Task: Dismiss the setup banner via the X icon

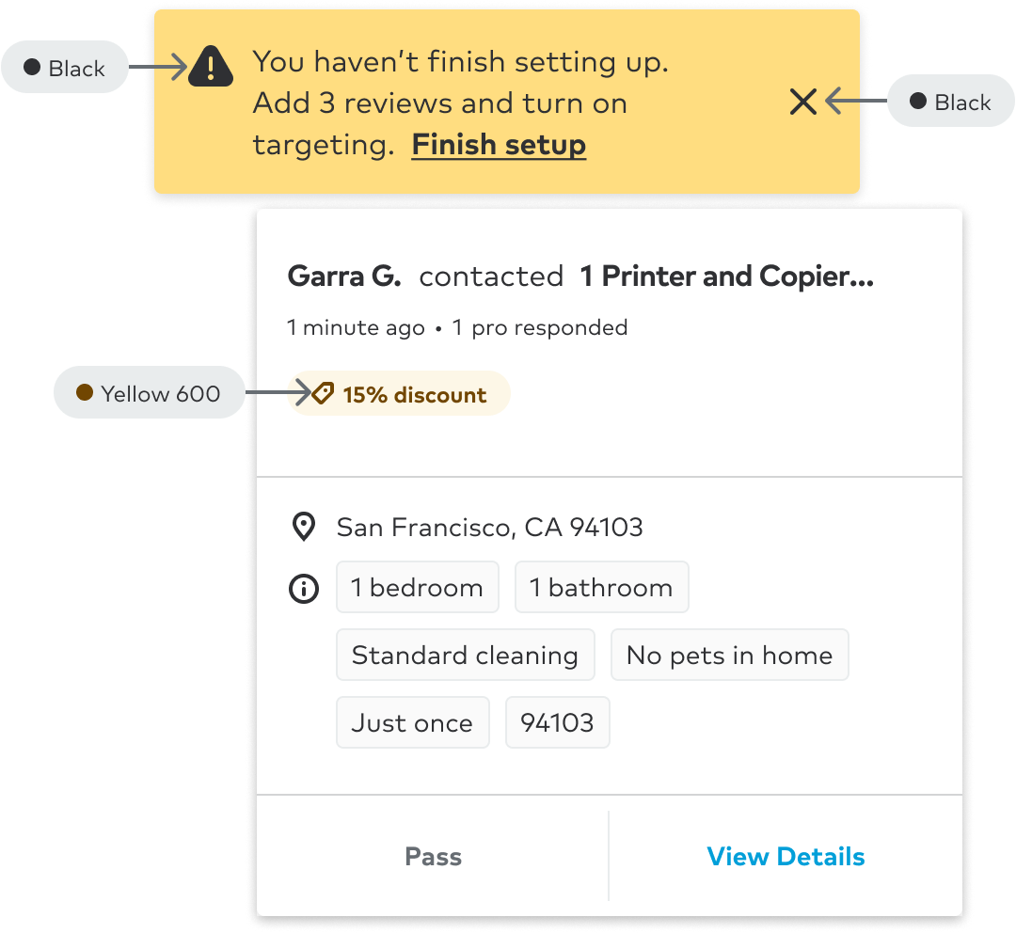Action: click(x=802, y=102)
